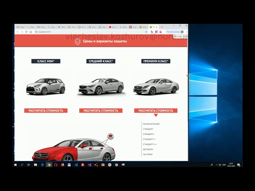Screen dimensions: 255x191
Task: Switch to the first Gmail tab
Action: [x=20, y=27]
